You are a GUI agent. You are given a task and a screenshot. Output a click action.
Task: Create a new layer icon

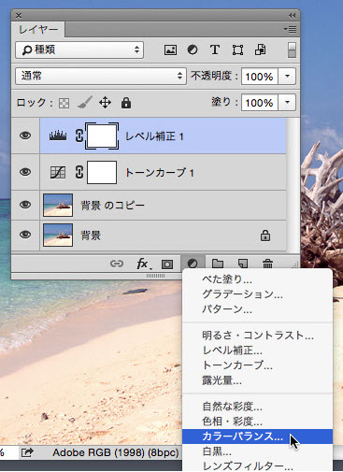click(x=243, y=264)
